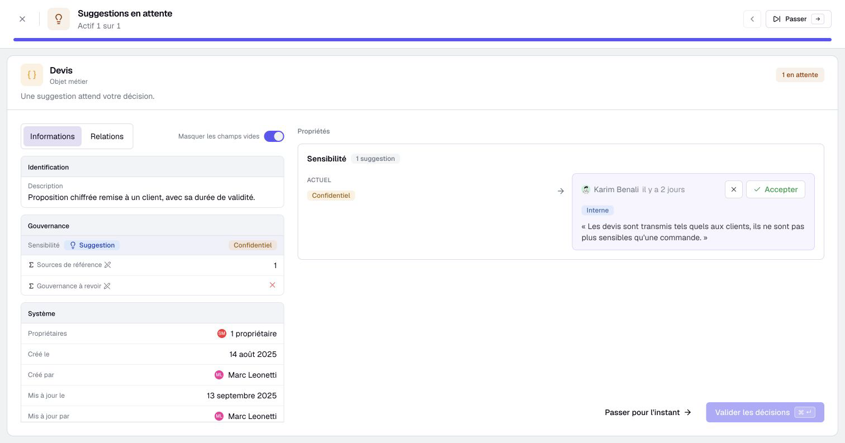Click 'Passer pour l'instant' link
This screenshot has height=443, width=845.
point(648,412)
